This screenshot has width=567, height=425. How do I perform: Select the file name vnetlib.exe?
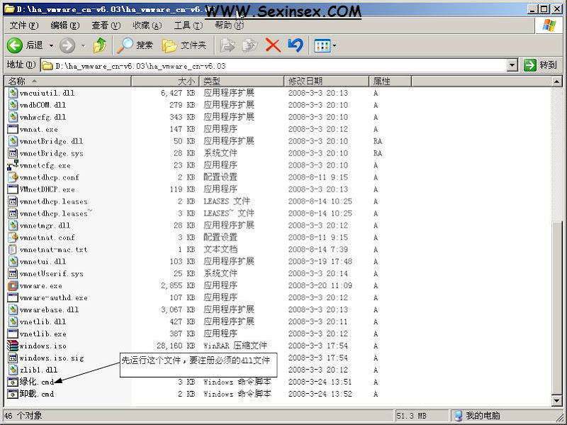tap(43, 333)
